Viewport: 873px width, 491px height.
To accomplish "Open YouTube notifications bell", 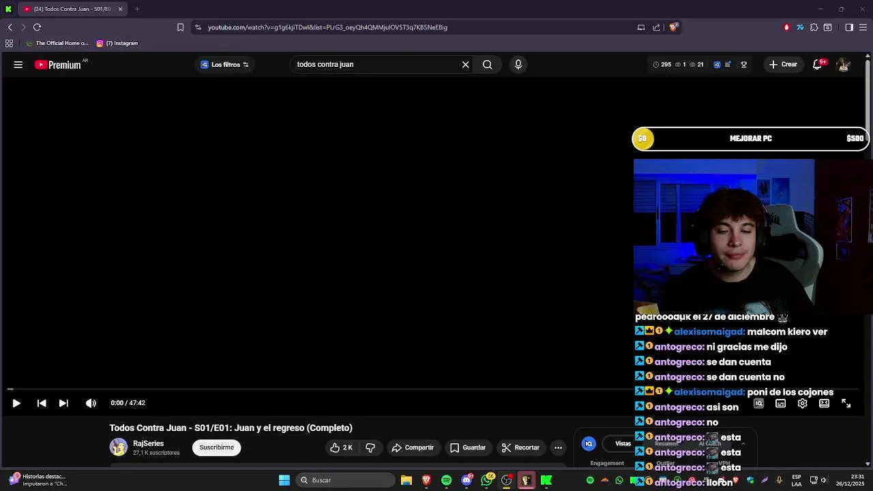I will (817, 65).
